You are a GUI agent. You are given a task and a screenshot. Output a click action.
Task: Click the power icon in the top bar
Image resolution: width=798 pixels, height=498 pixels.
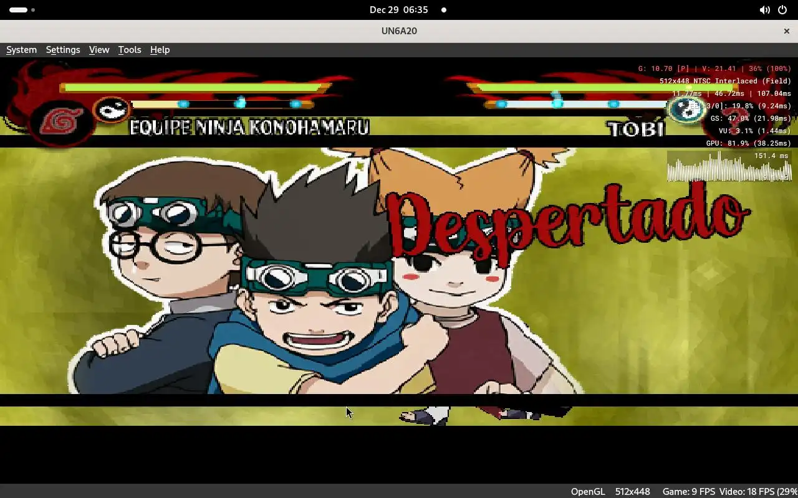[x=782, y=10]
